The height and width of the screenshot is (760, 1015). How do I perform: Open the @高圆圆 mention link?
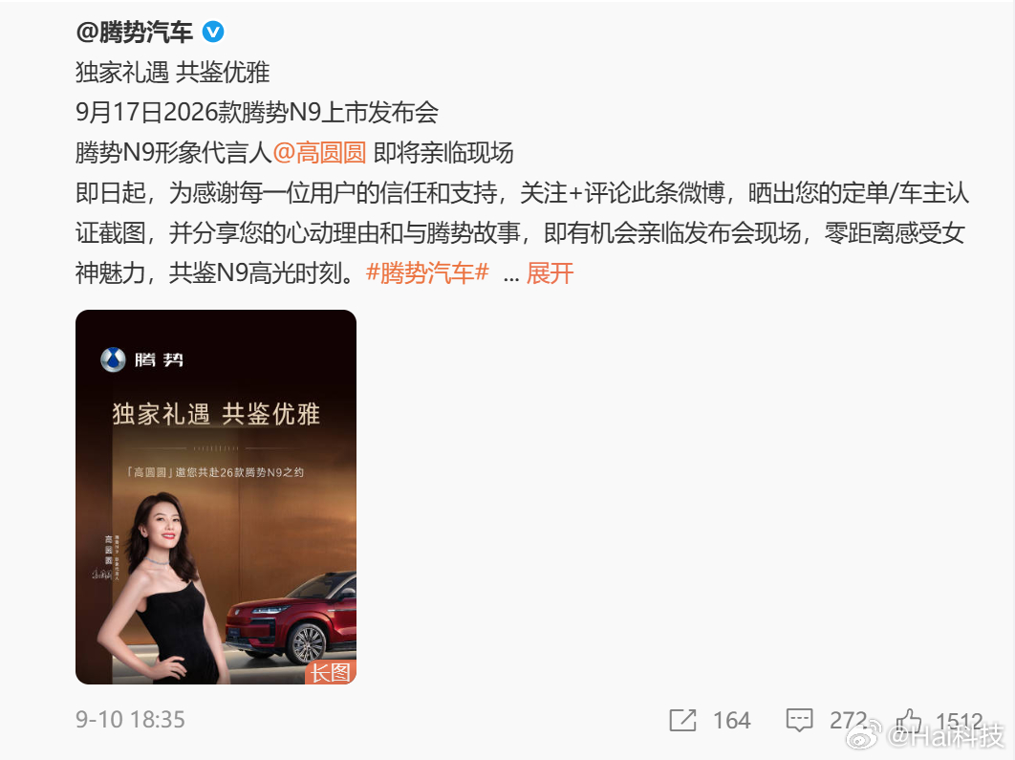click(320, 153)
